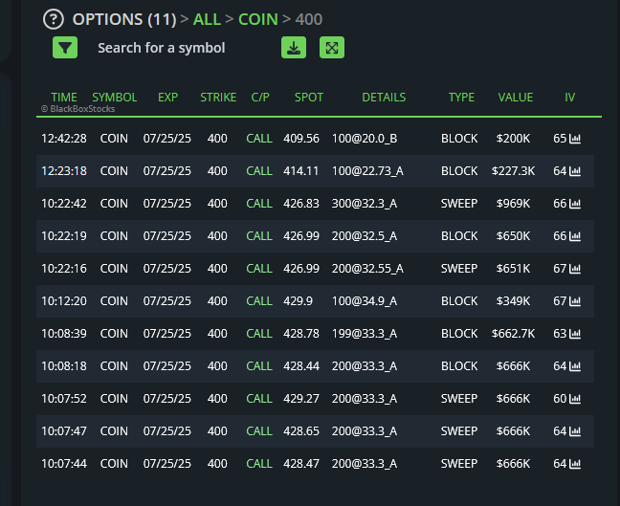
Task: Click the 429.9 spot price
Action: pyautogui.click(x=299, y=301)
